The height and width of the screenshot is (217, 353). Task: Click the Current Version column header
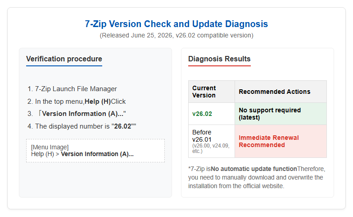pyautogui.click(x=212, y=92)
